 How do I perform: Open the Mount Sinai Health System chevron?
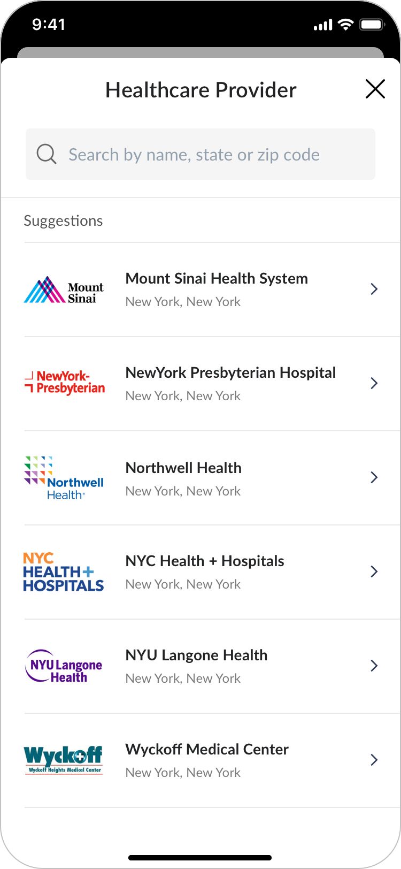point(374,289)
